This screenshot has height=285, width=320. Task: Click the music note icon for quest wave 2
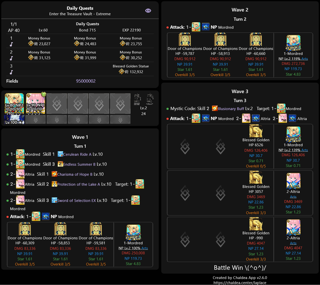click(x=11, y=58)
